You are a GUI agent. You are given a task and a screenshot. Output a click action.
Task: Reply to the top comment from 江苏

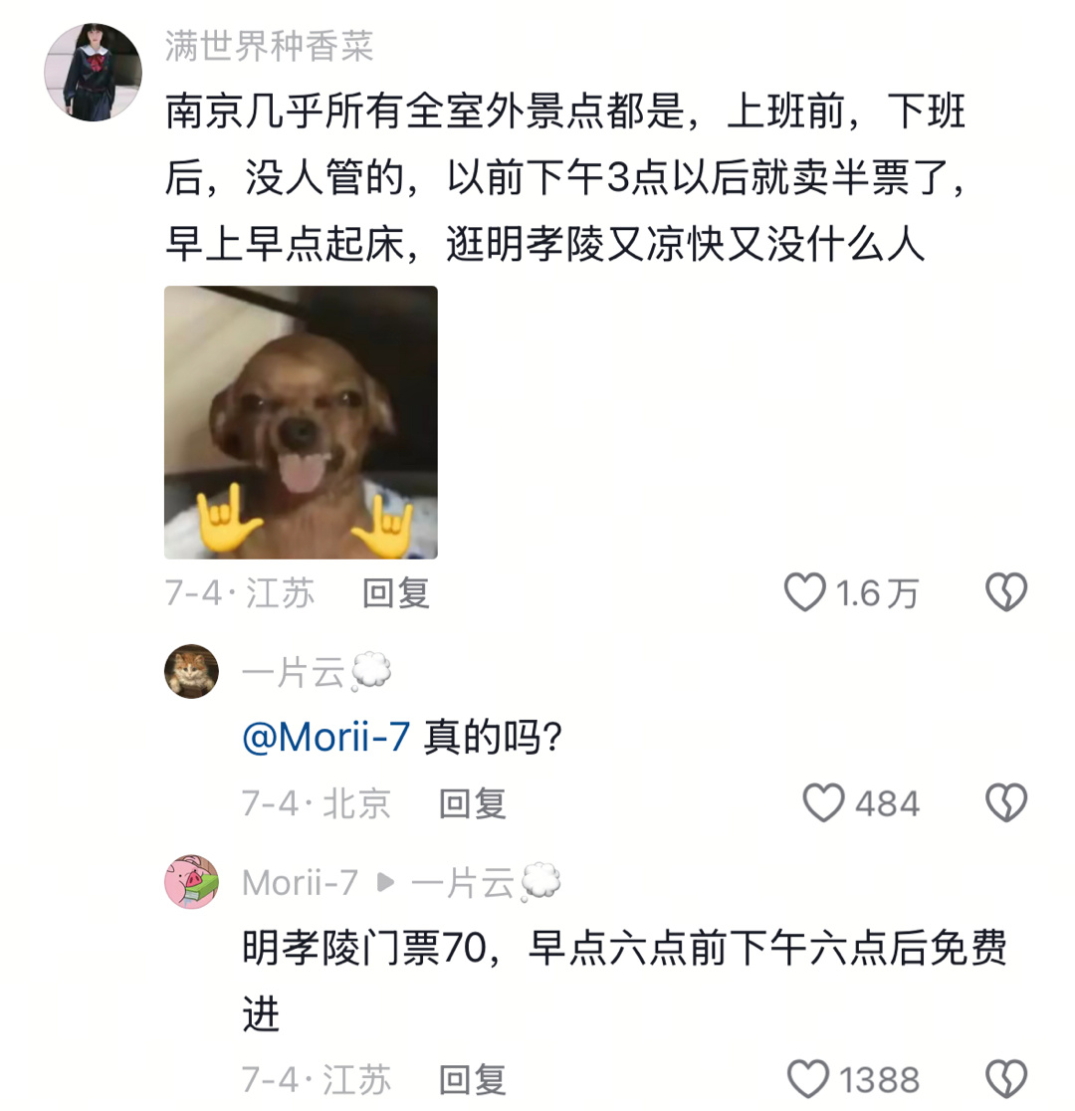click(x=395, y=593)
